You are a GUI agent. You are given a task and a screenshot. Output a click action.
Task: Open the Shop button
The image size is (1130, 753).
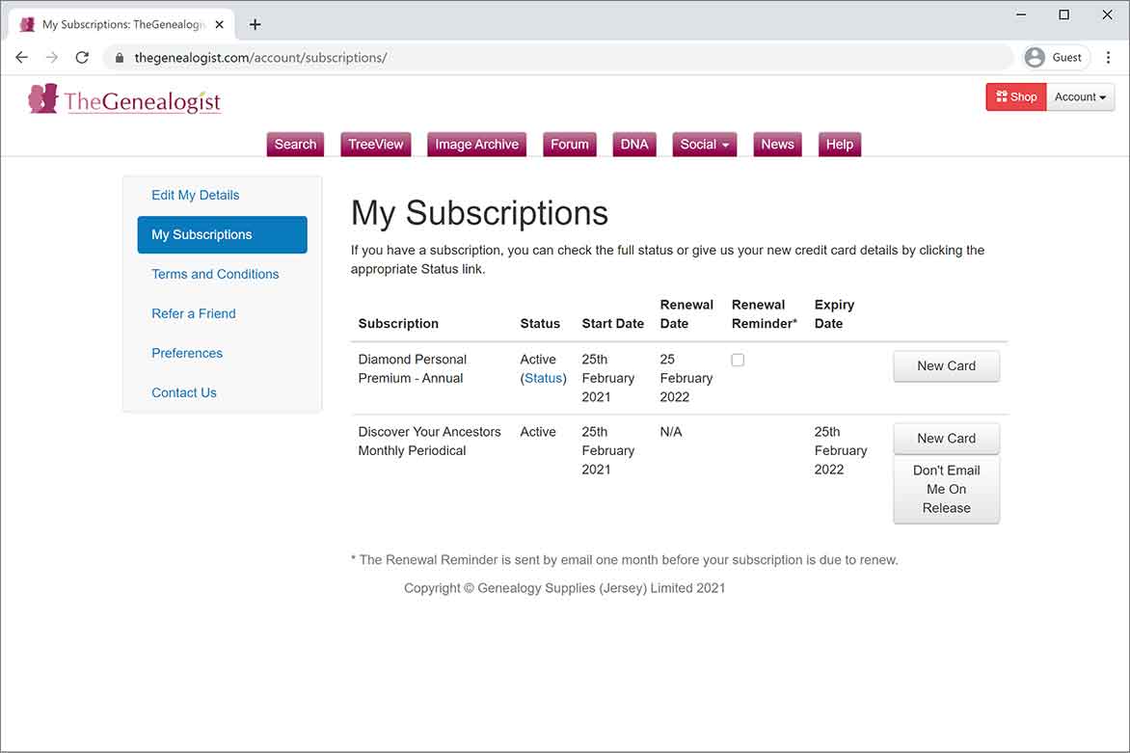point(1016,97)
